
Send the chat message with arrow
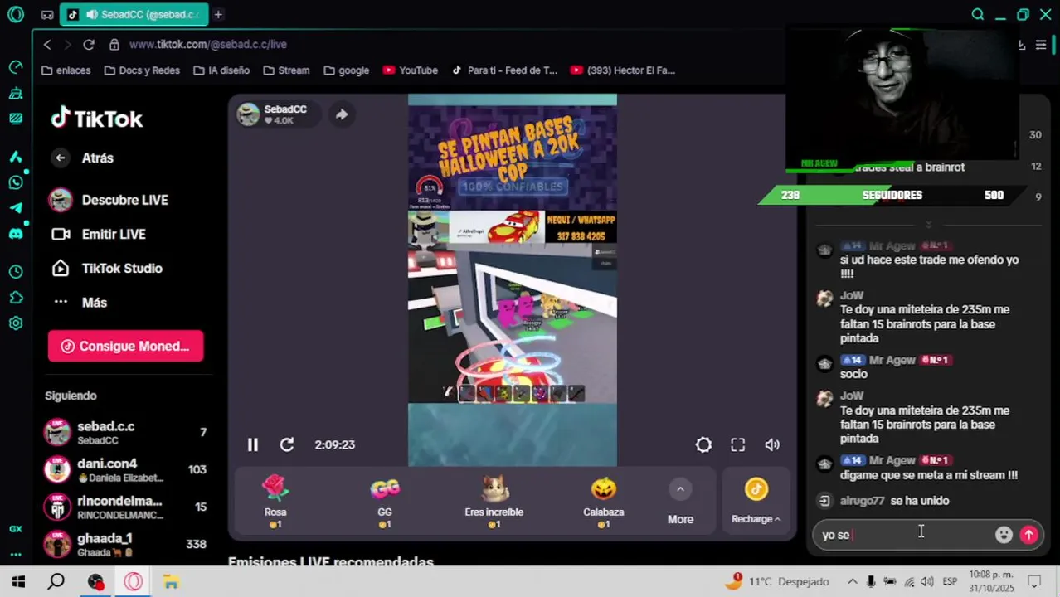click(1028, 535)
